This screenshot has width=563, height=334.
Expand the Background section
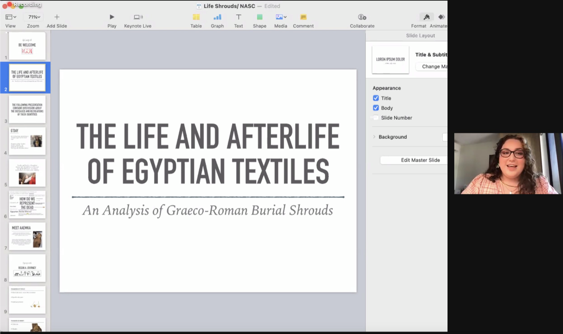coord(374,137)
